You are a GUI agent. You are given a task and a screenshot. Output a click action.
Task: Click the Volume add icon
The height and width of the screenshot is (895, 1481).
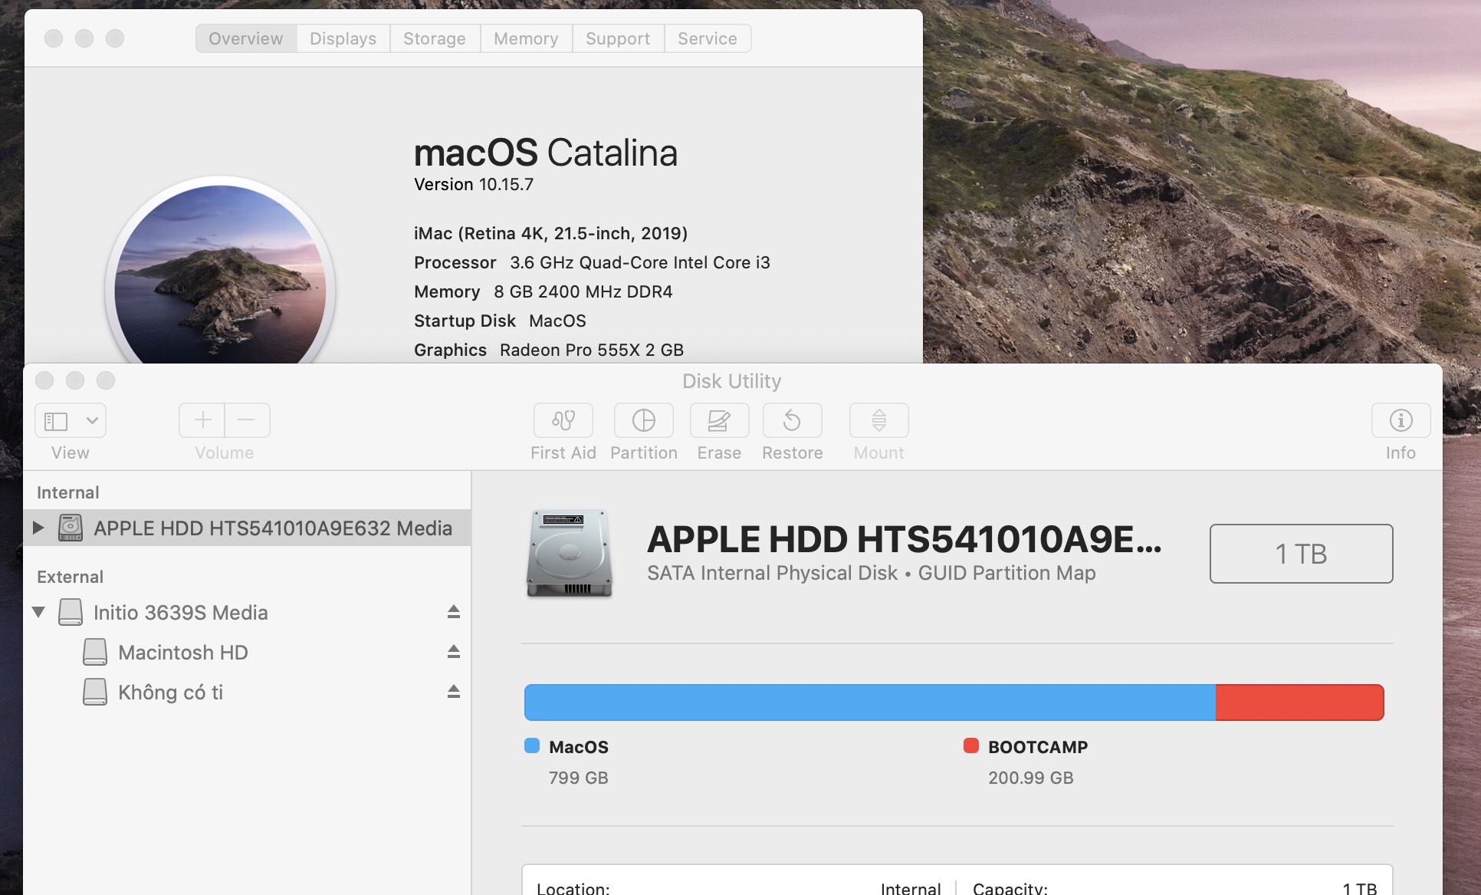click(x=201, y=420)
